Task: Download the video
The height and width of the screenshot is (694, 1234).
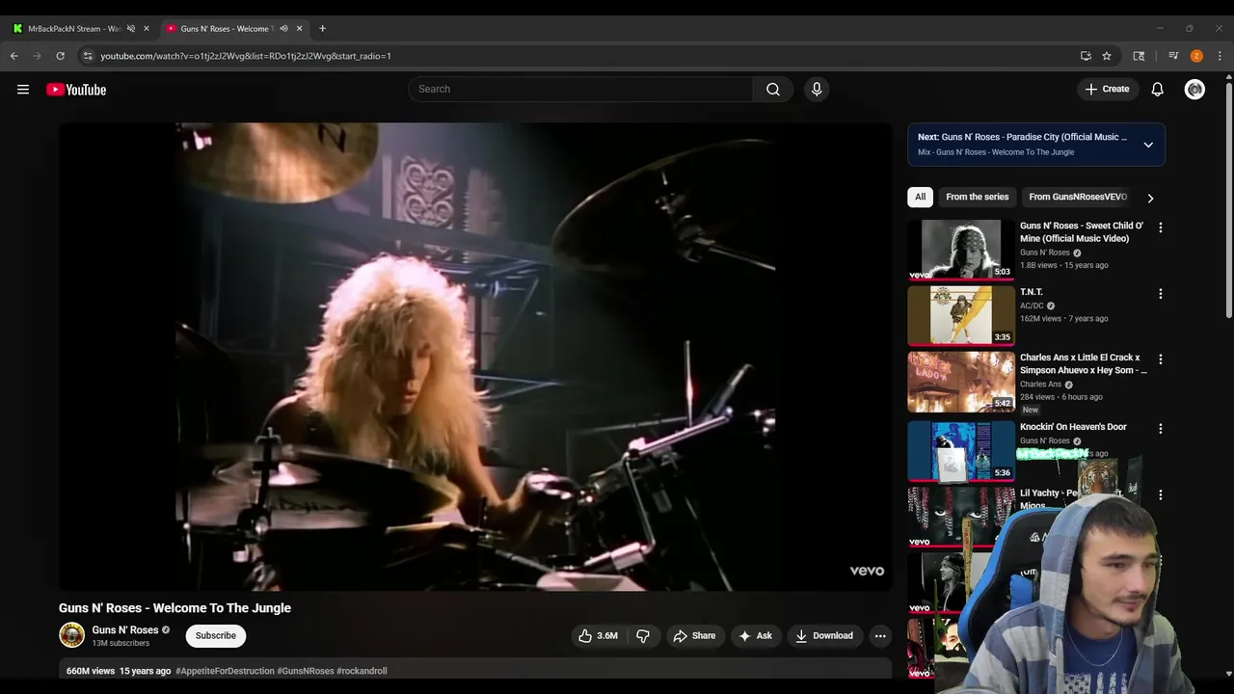Action: (824, 636)
